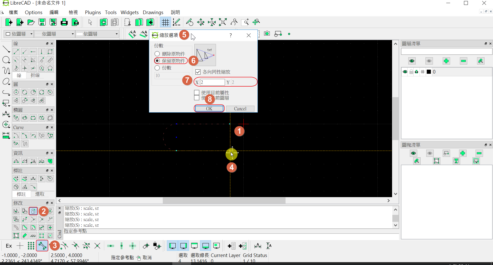The width and height of the screenshot is (493, 265).
Task: Switch to the '選取' select tab
Action: (40, 194)
